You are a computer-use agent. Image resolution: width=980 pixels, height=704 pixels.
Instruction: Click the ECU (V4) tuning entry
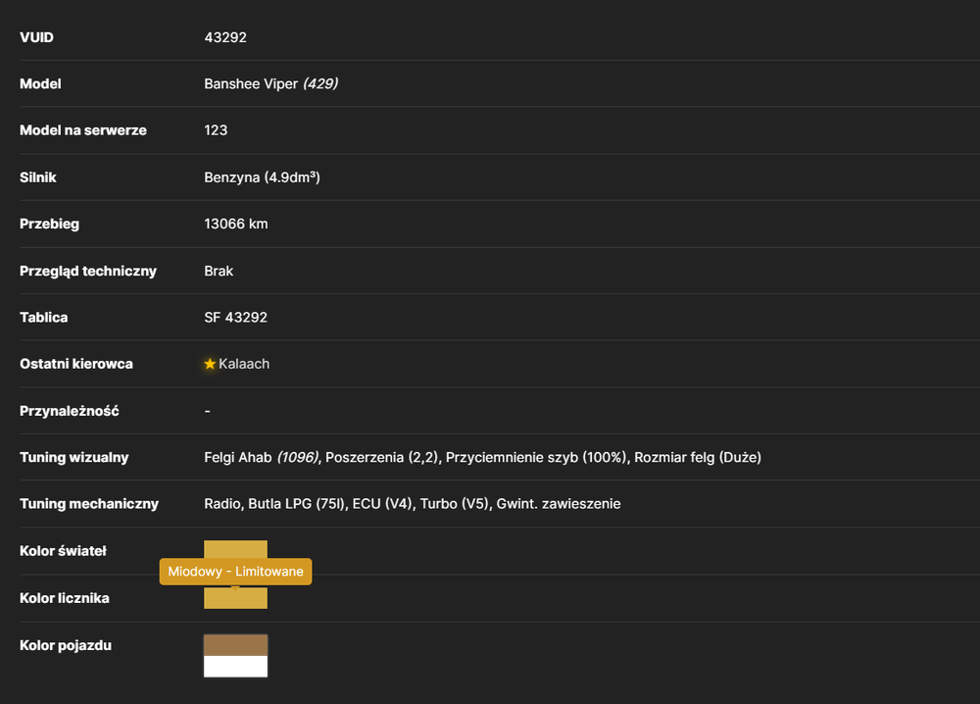(382, 504)
